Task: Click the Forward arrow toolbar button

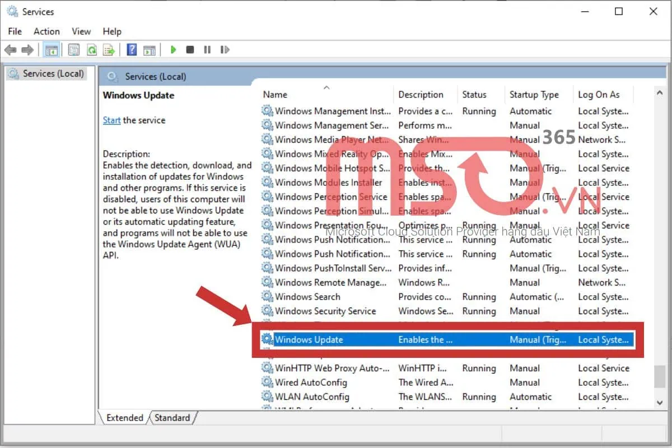Action: [x=27, y=50]
